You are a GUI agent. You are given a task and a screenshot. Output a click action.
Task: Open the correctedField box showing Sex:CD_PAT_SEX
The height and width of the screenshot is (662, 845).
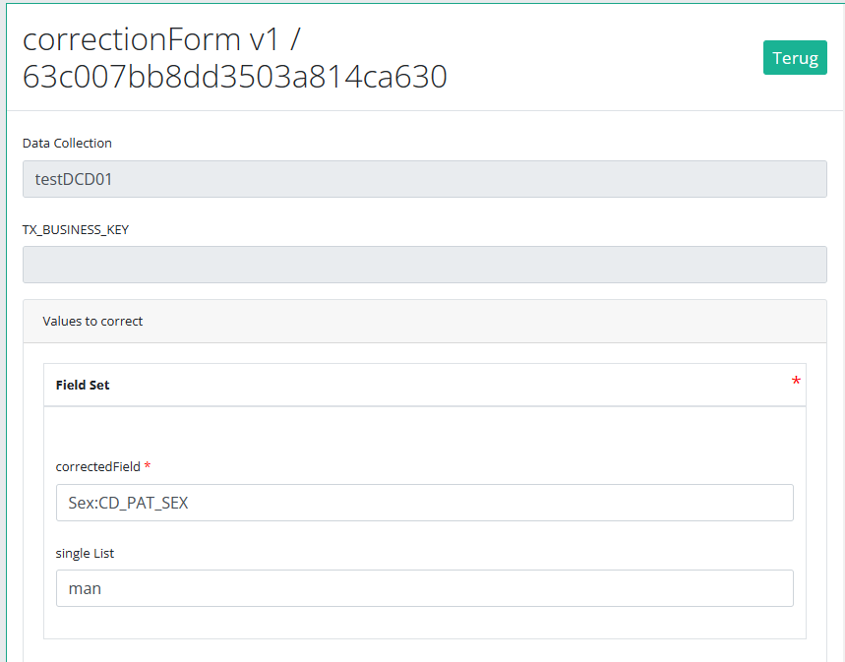[424, 503]
